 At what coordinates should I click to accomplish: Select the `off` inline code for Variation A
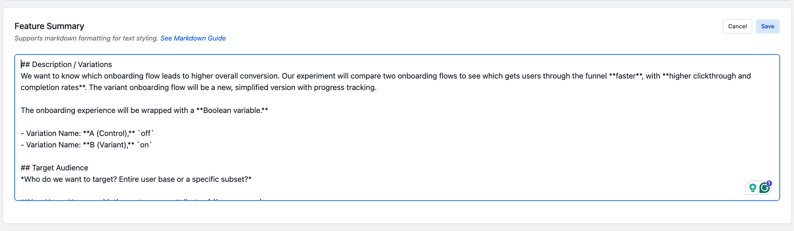[x=146, y=133]
